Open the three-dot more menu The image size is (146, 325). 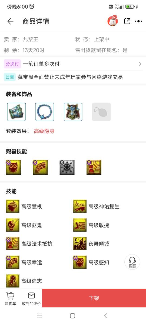point(138,21)
